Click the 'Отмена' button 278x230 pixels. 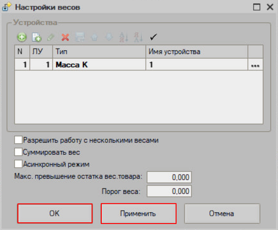(x=222, y=213)
